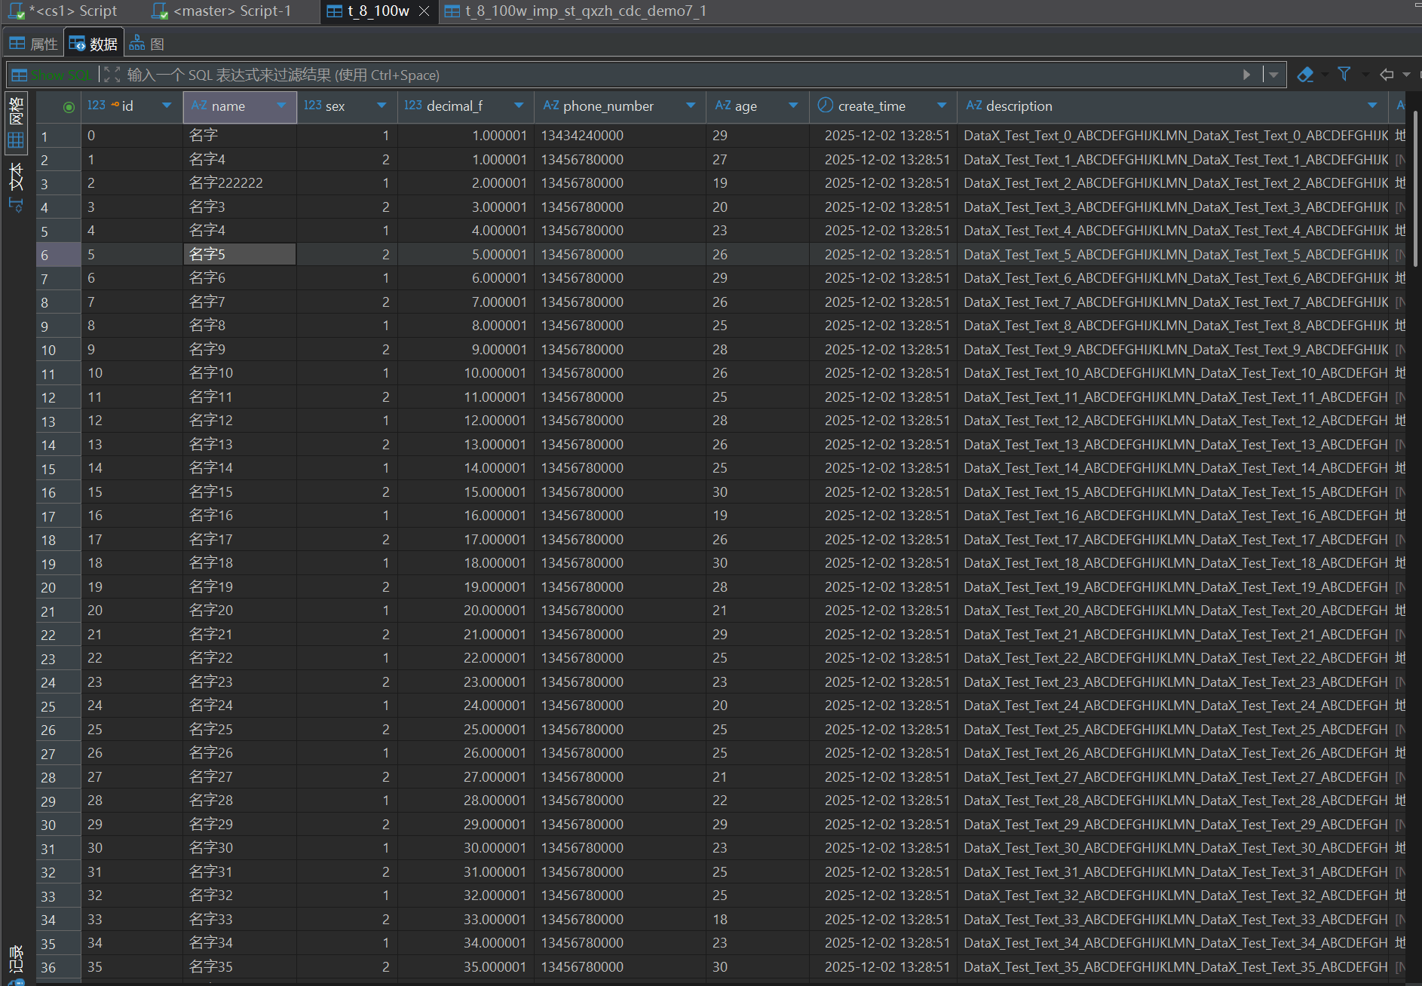This screenshot has height=986, width=1422.
Task: Click the clock icon in create_time header
Action: tap(826, 106)
